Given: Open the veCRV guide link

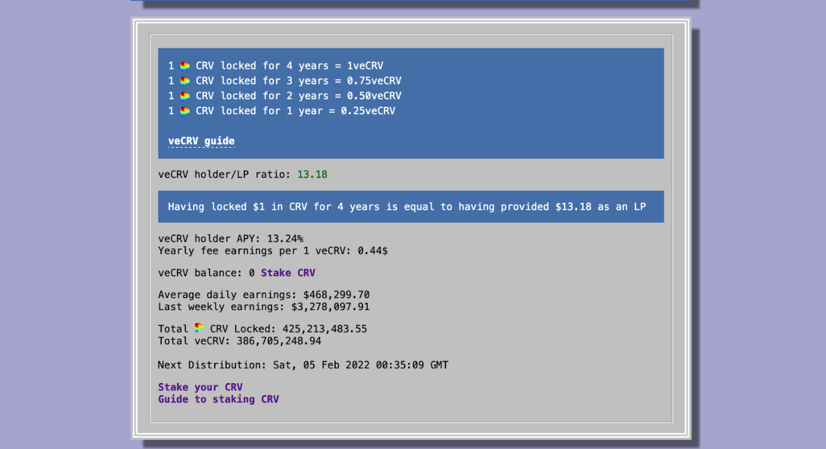Looking at the screenshot, I should (x=201, y=141).
